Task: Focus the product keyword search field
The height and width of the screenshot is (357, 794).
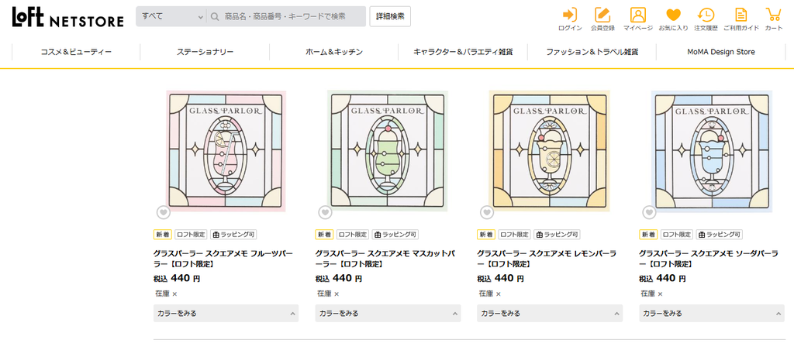Action: tap(286, 16)
